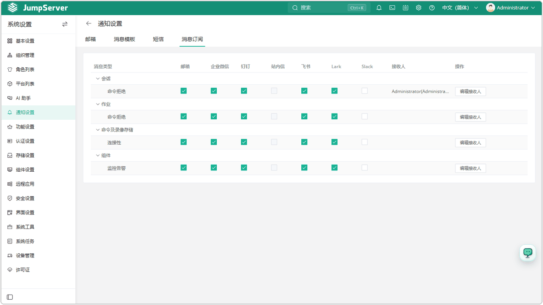Click the Administrator avatar icon
This screenshot has height=305, width=543.
click(x=490, y=8)
